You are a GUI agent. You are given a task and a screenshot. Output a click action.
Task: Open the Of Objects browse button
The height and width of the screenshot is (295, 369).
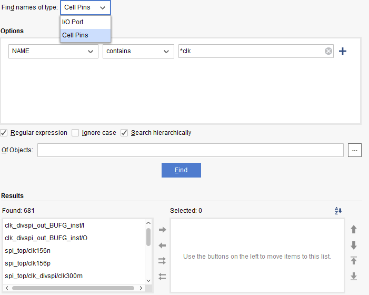tap(354, 151)
